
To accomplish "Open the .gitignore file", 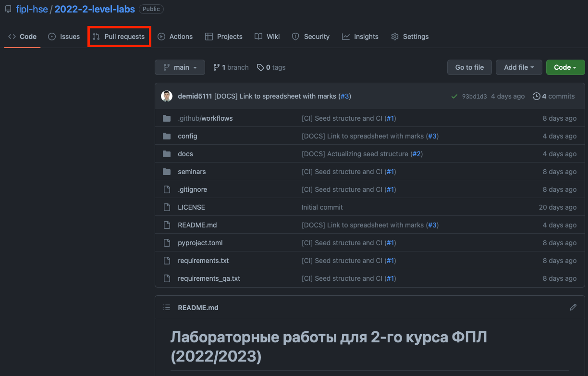I will point(192,189).
